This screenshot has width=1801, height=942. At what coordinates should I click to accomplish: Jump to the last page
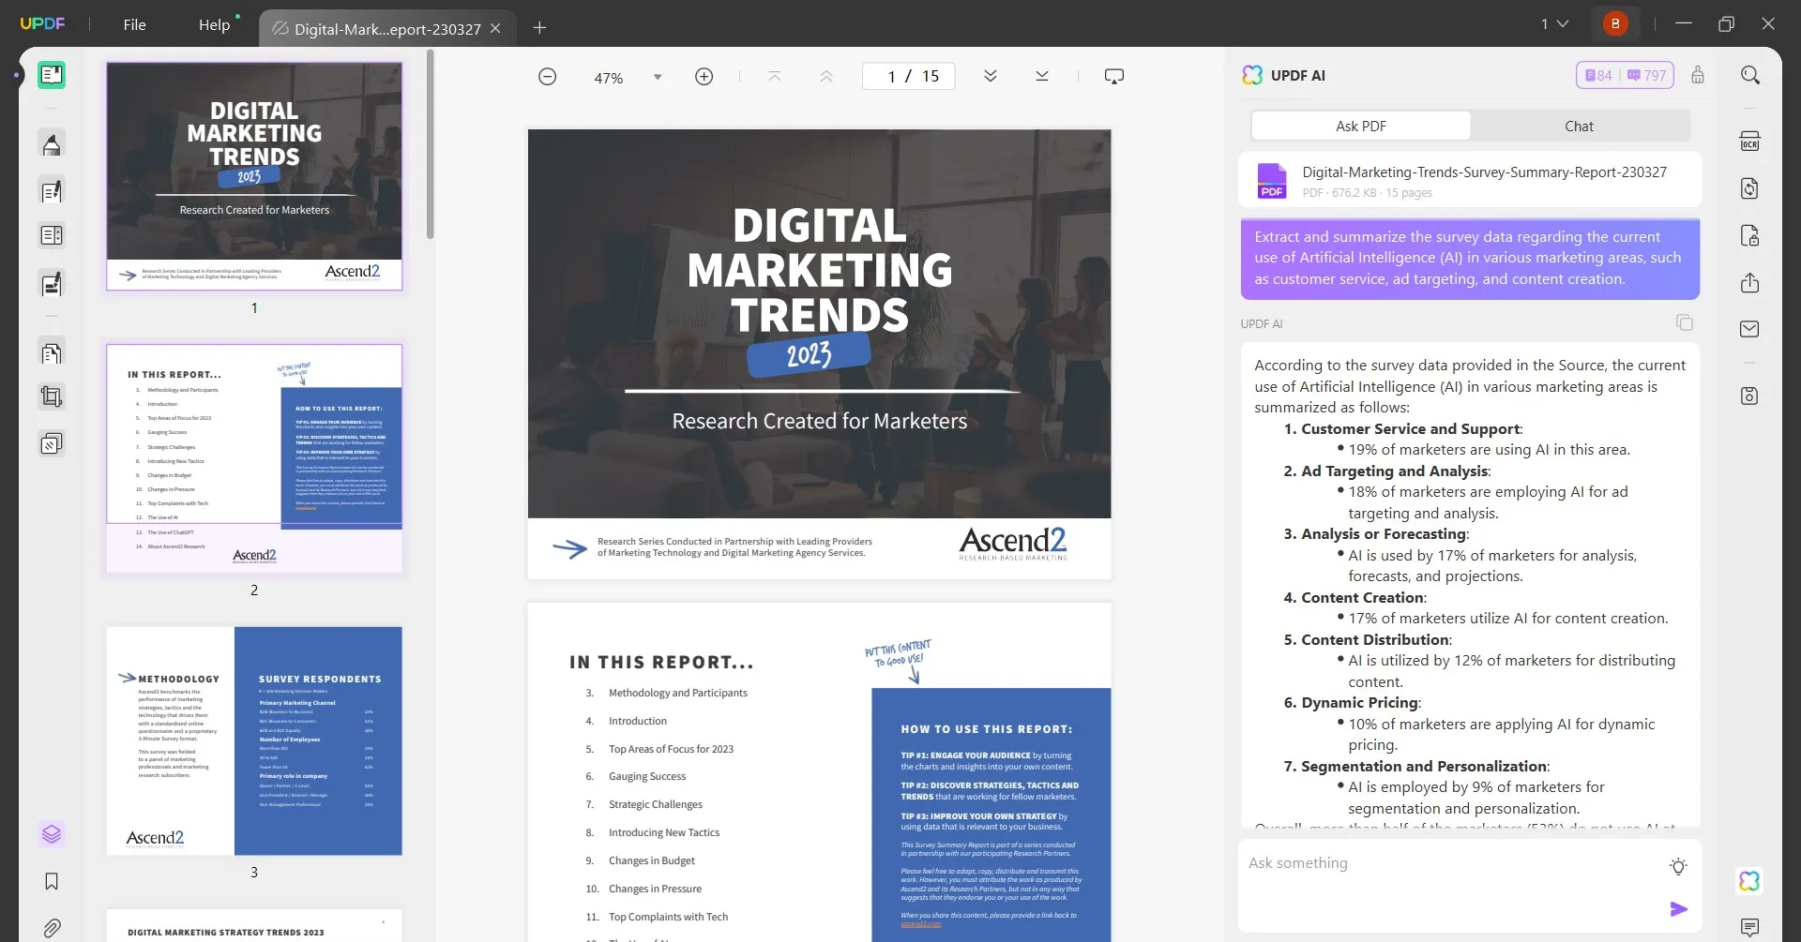coord(1041,77)
